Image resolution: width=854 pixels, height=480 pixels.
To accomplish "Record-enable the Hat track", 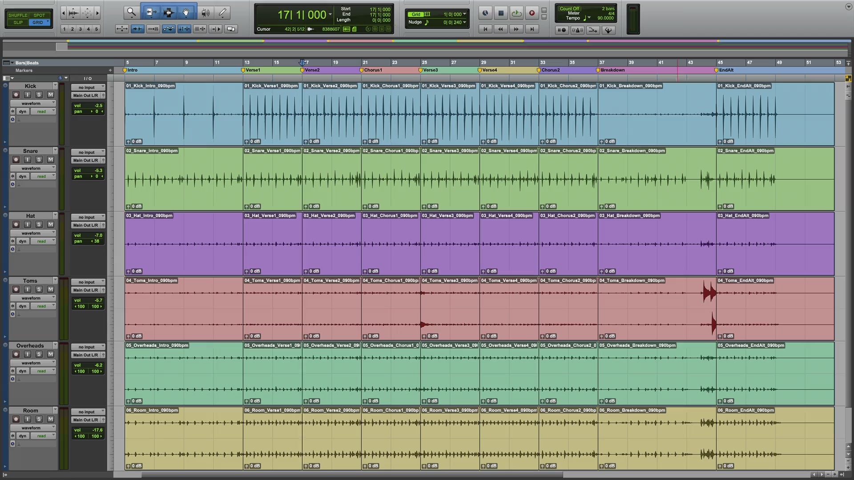I will [16, 224].
